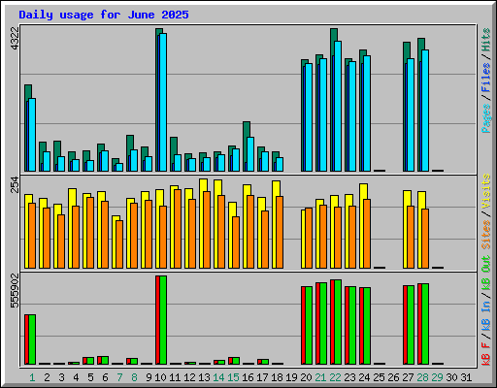The width and height of the screenshot is (497, 388).
Task: Click the day 18 orange sites bar
Action: [280, 232]
